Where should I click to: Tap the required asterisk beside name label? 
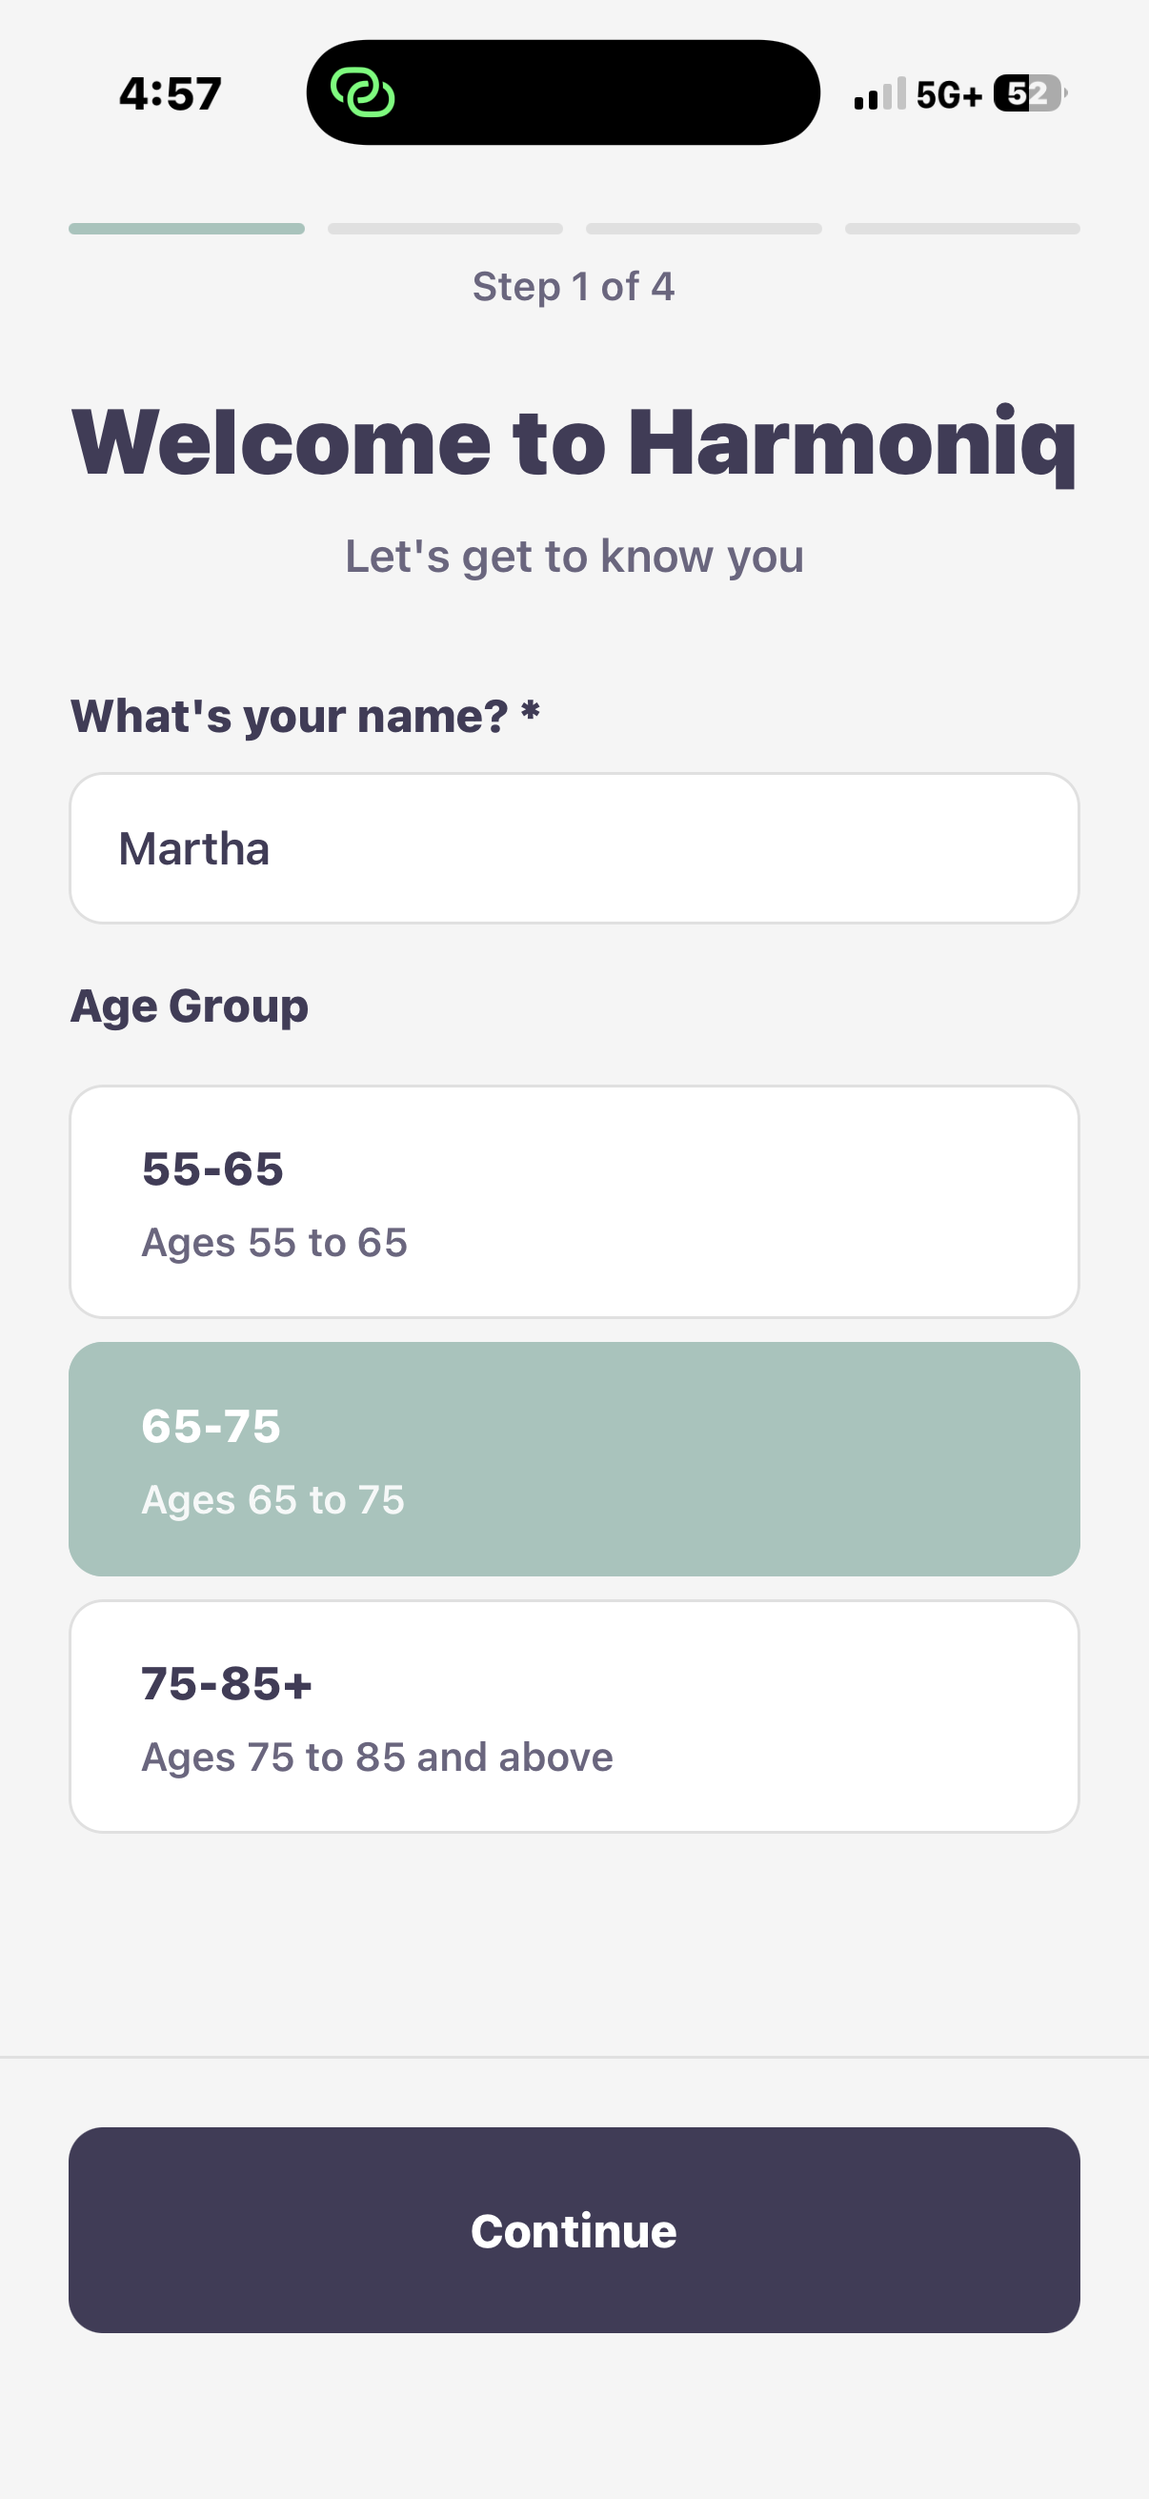coord(531,711)
